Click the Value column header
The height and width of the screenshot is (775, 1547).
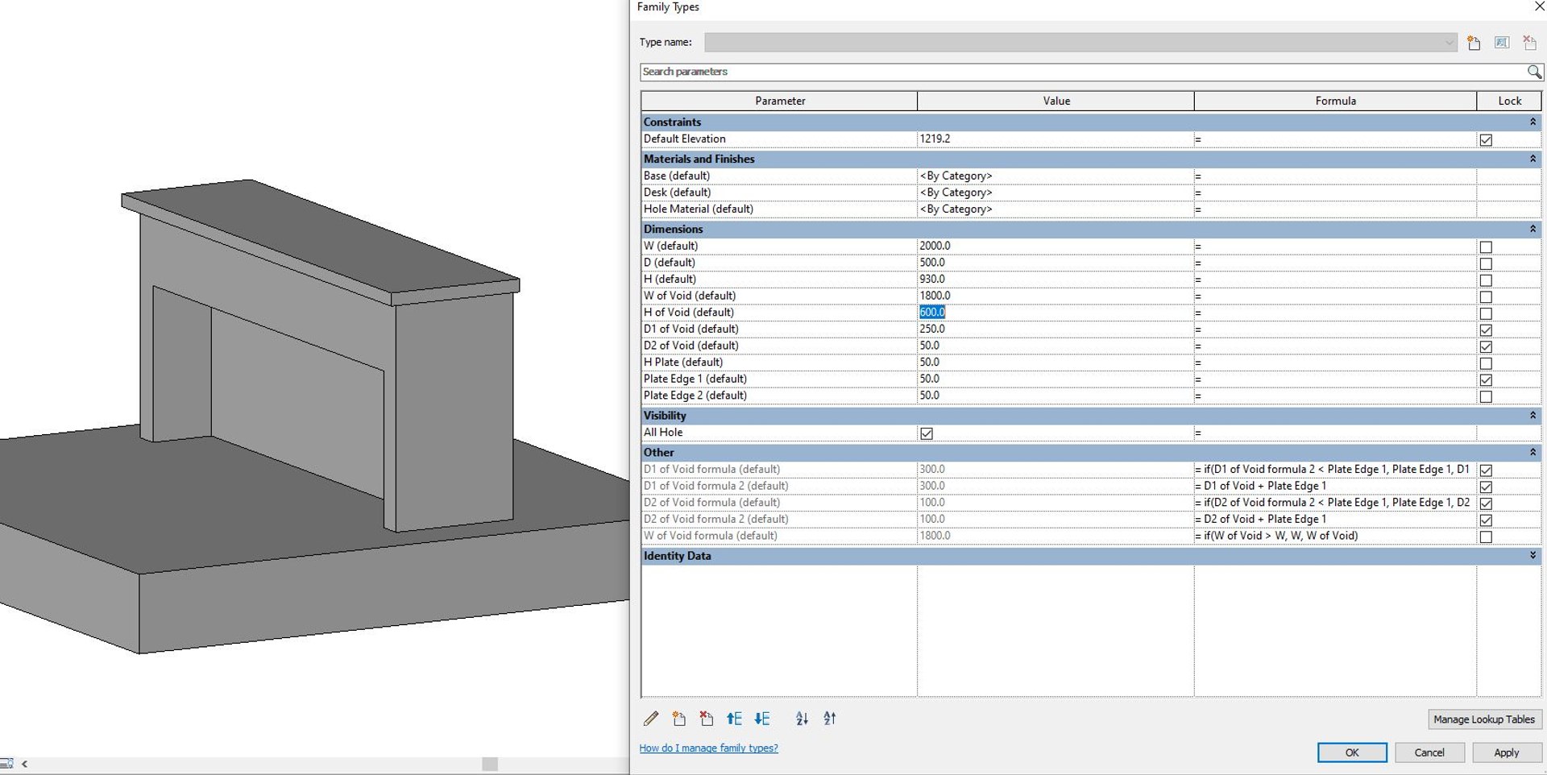click(x=1056, y=101)
